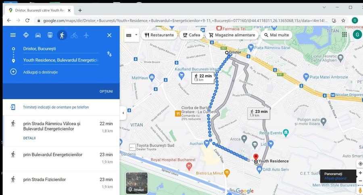Viewport: 363px width, 195px height.
Task: Expand OPȚIUNI route options
Action: point(106,92)
